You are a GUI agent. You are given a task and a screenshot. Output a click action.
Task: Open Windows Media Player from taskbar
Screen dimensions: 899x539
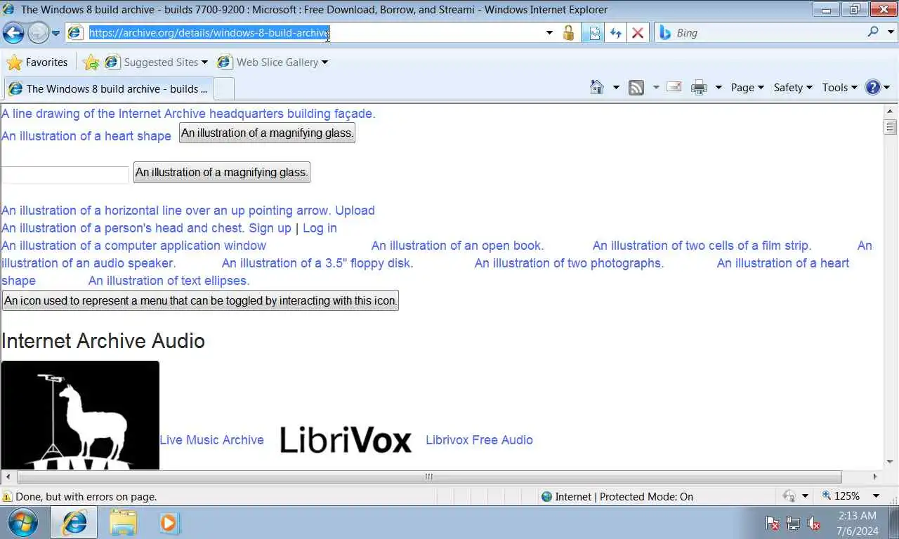(169, 523)
